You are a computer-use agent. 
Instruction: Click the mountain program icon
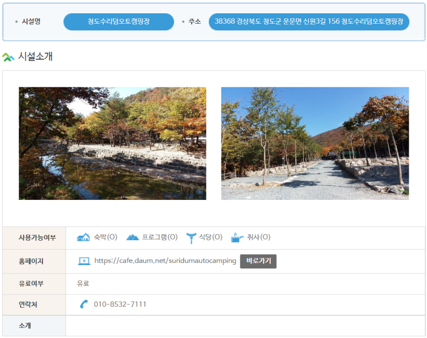pyautogui.click(x=133, y=237)
